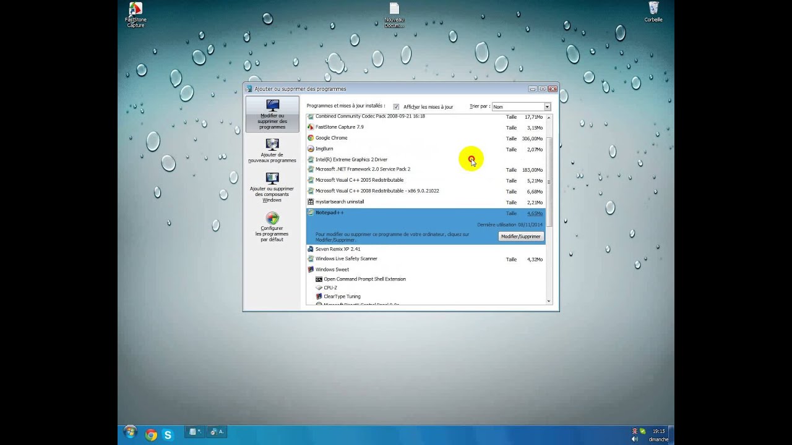Image resolution: width=792 pixels, height=445 pixels.
Task: Click the 4,65Mo size link for Notepad++
Action: 535,213
